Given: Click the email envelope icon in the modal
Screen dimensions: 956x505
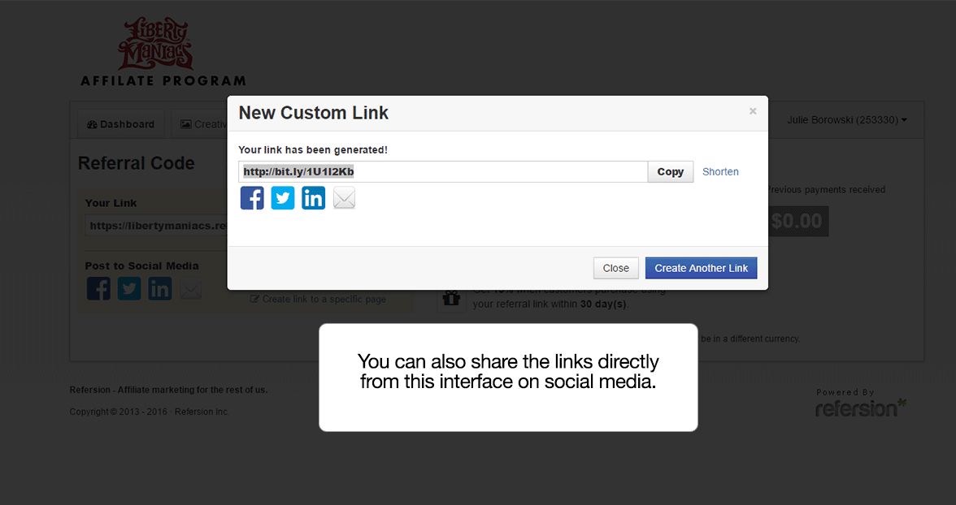Looking at the screenshot, I should click(345, 198).
